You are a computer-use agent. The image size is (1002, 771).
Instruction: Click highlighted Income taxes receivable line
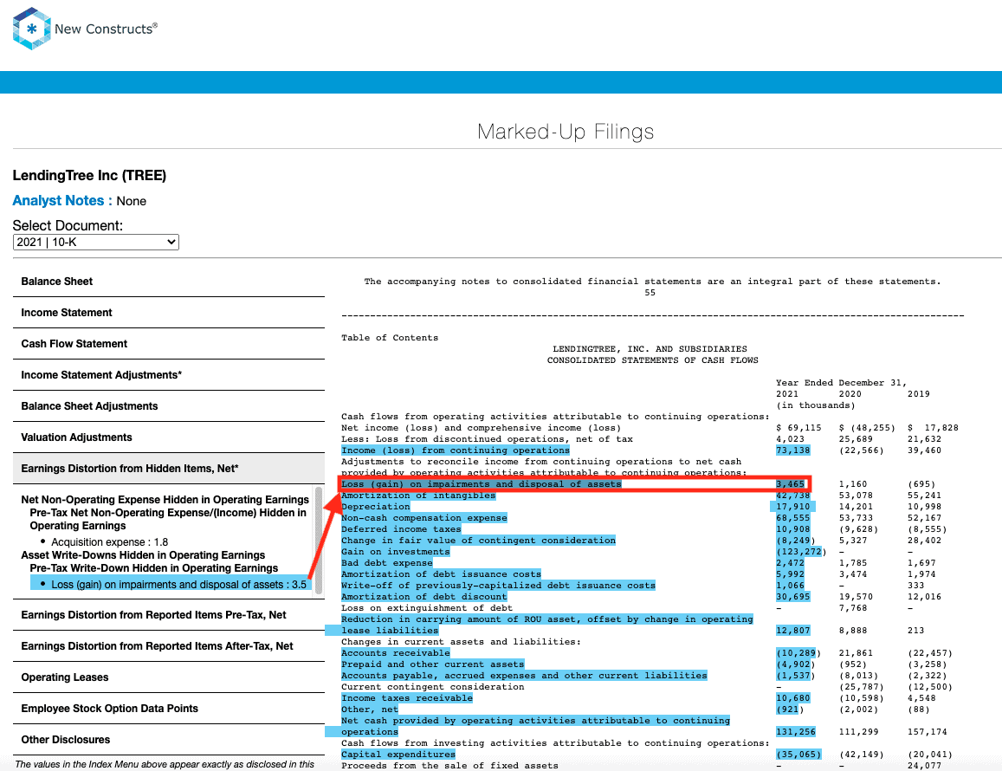click(407, 698)
